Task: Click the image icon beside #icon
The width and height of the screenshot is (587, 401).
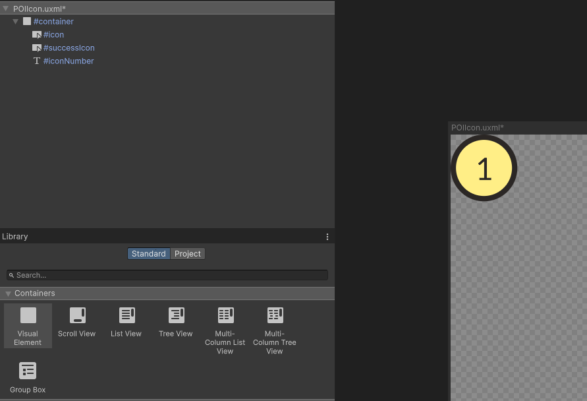Action: 37,35
